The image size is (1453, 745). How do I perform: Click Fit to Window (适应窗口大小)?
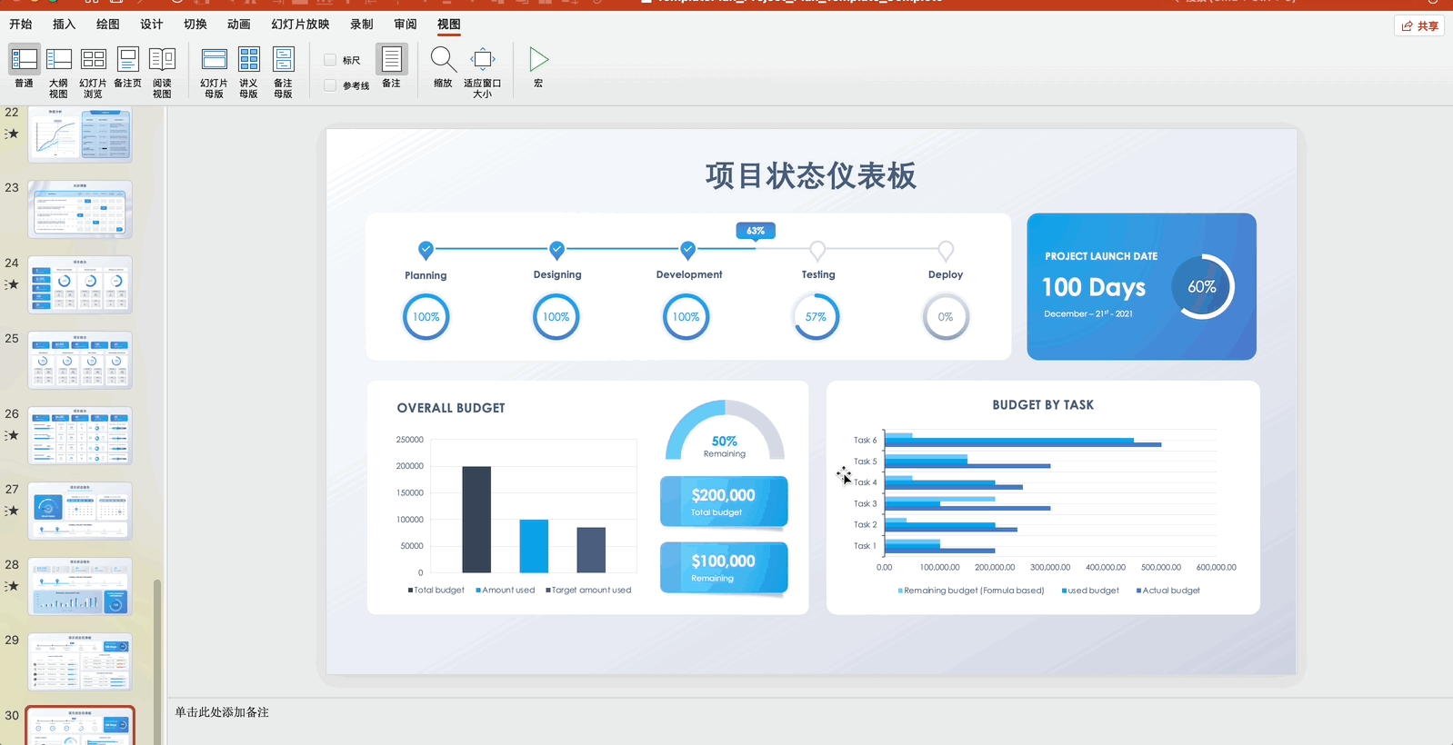pos(483,72)
